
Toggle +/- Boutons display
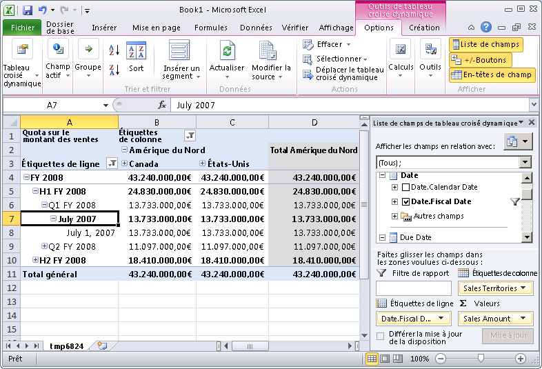click(481, 60)
